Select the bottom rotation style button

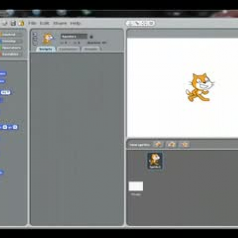pos(35,43)
